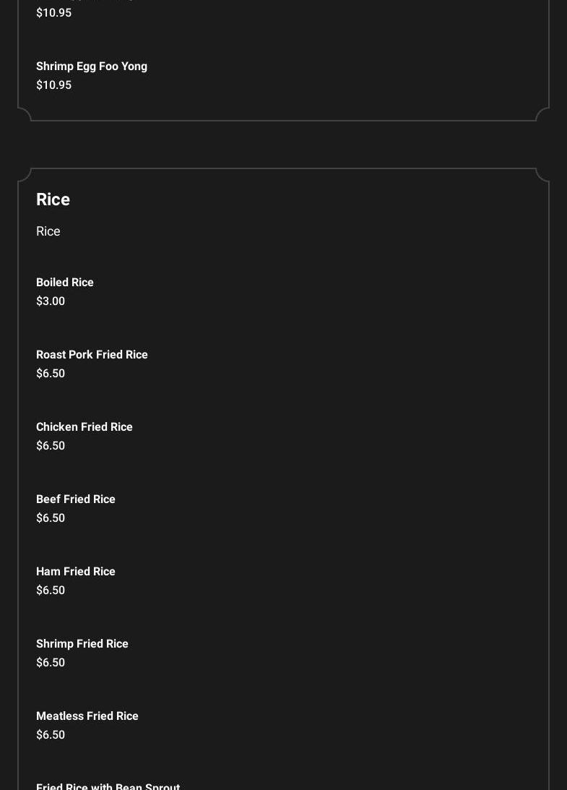Screen dimensions: 567x790
Task: Click the price under Shrimp Fried Rice
Action: tap(51, 663)
